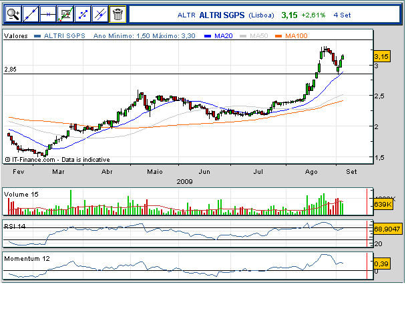This screenshot has width=416, height=309.
Task: Click the blue MA20 color marker
Action: coord(208,36)
